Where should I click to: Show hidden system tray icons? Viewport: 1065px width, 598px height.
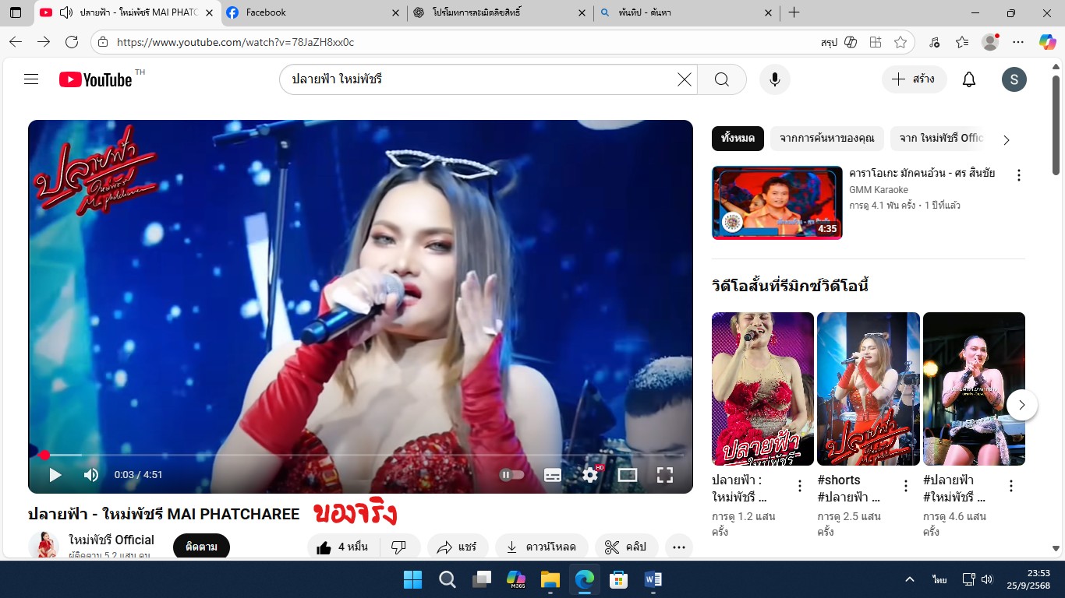point(910,579)
